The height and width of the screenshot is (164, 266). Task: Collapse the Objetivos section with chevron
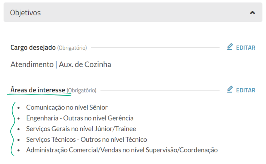coord(252,12)
